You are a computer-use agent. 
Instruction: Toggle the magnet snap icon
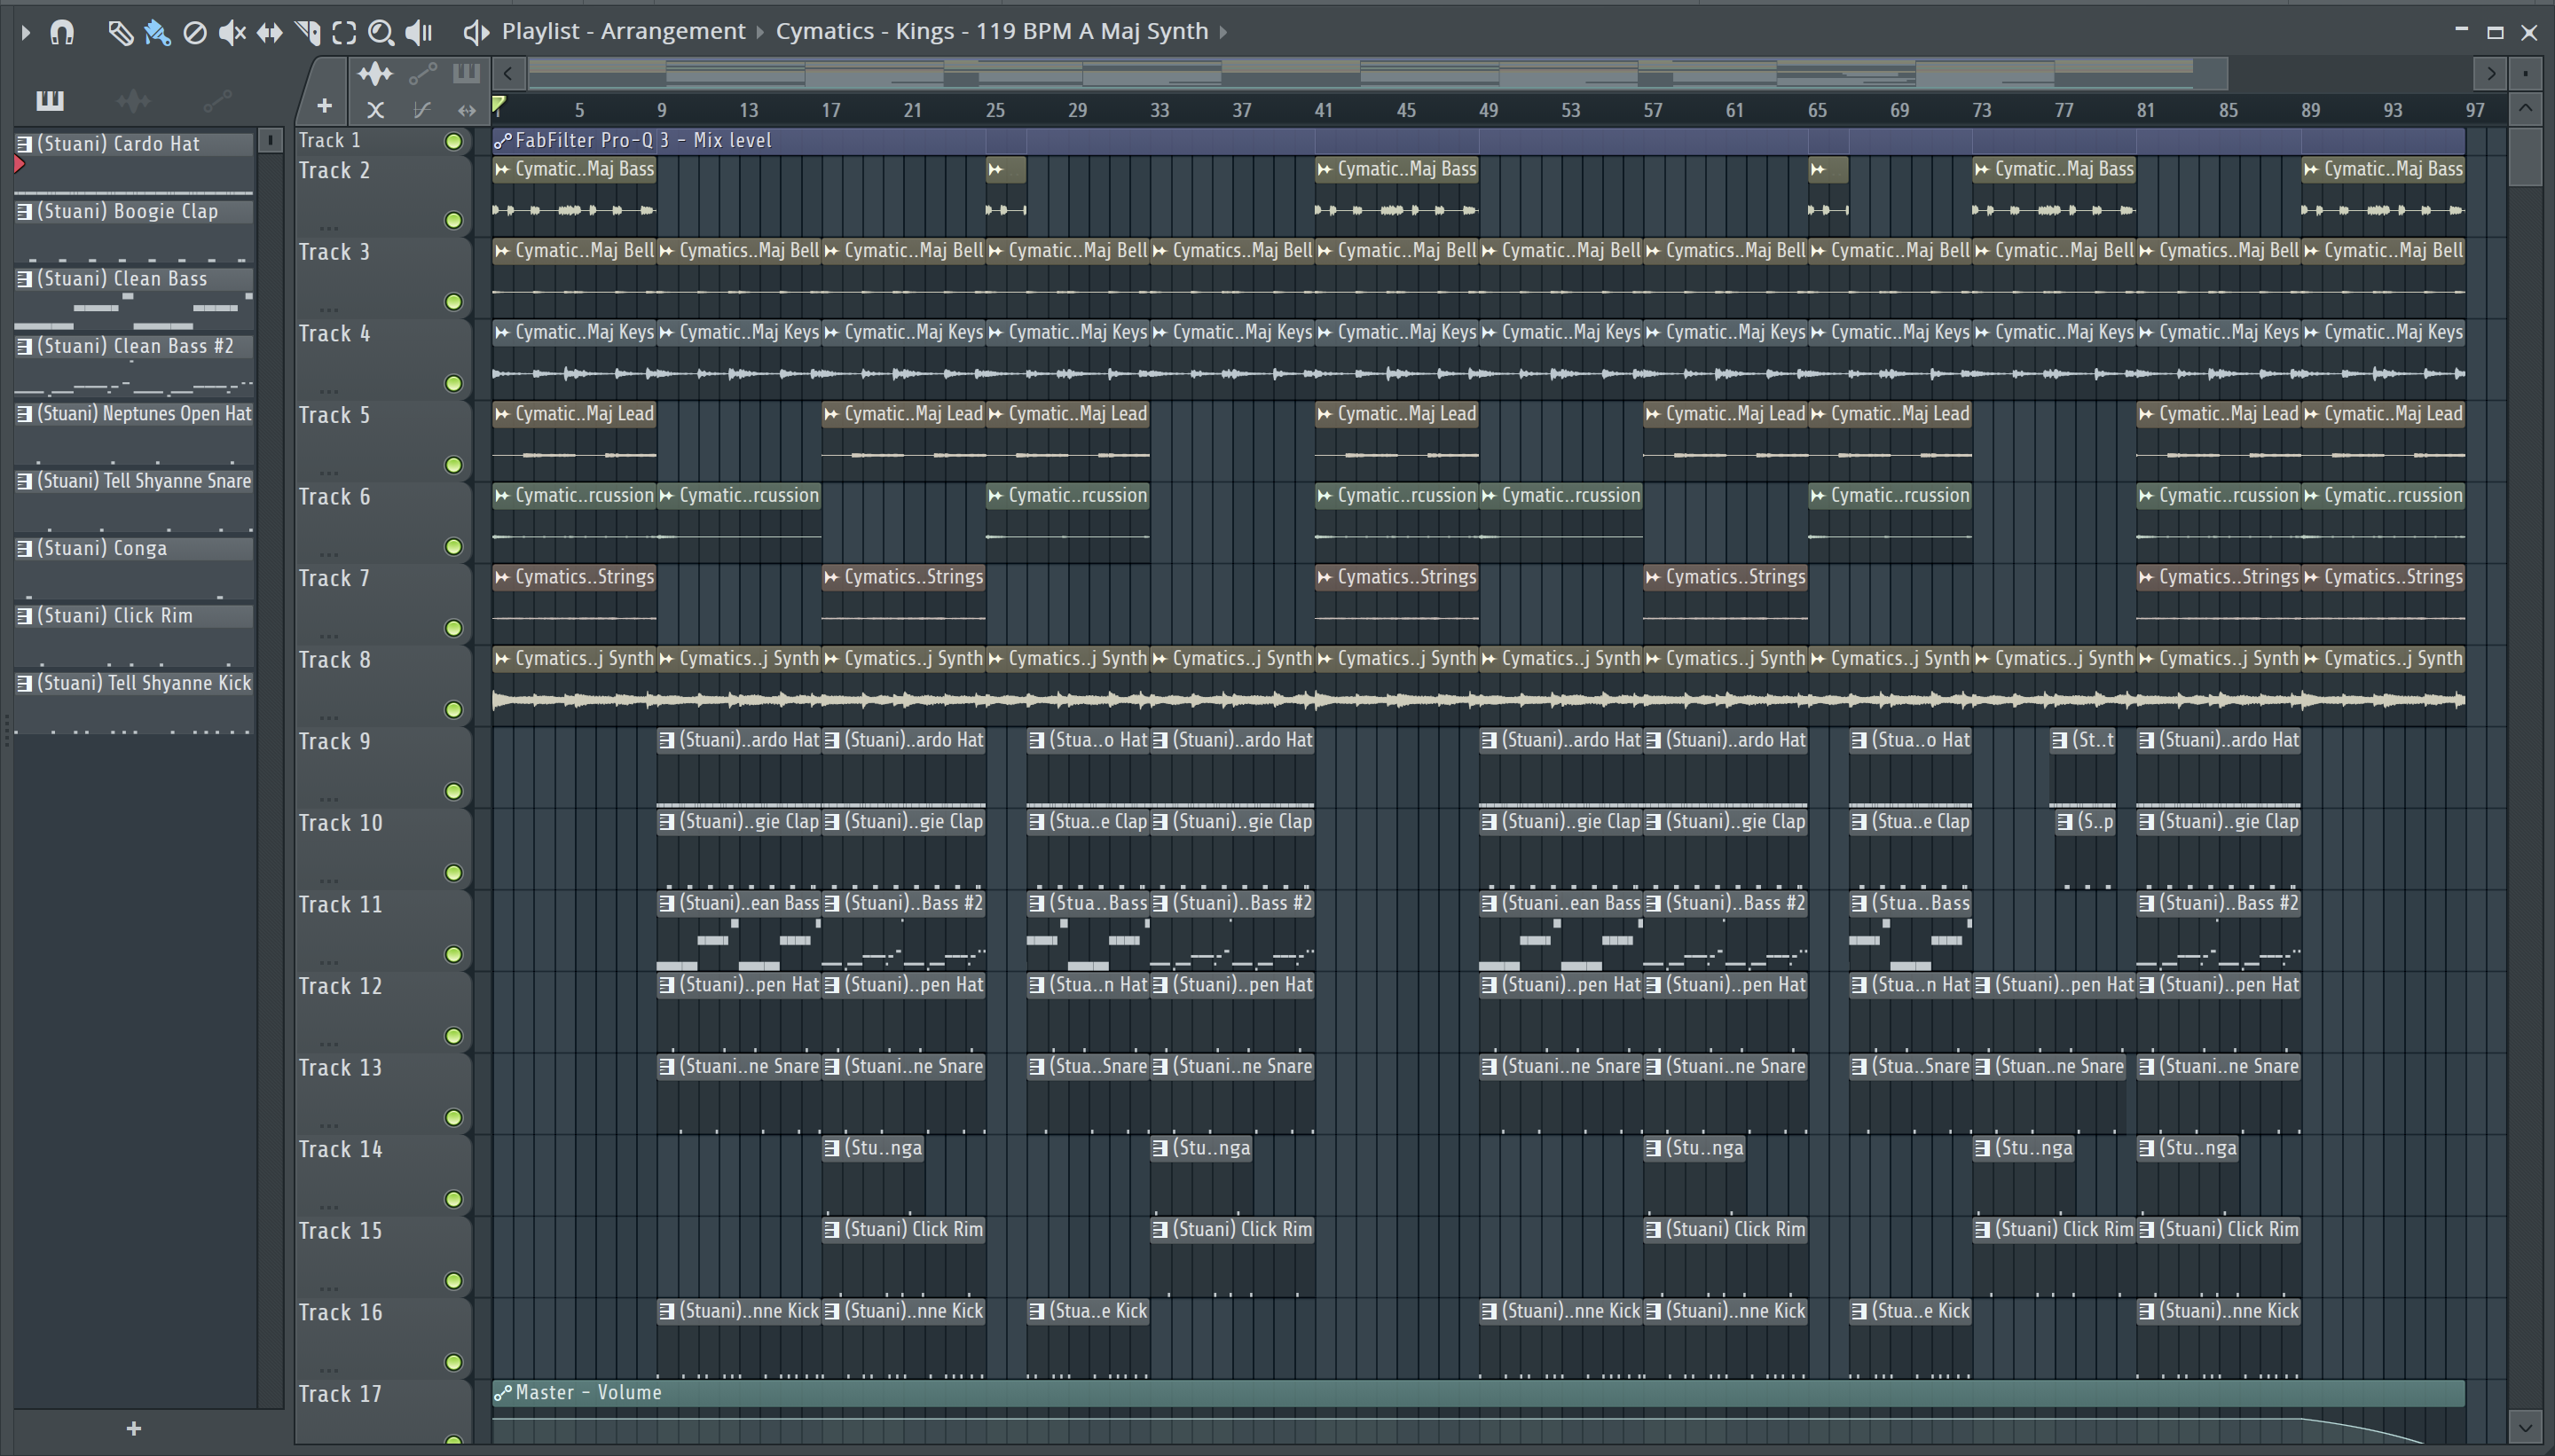[62, 33]
